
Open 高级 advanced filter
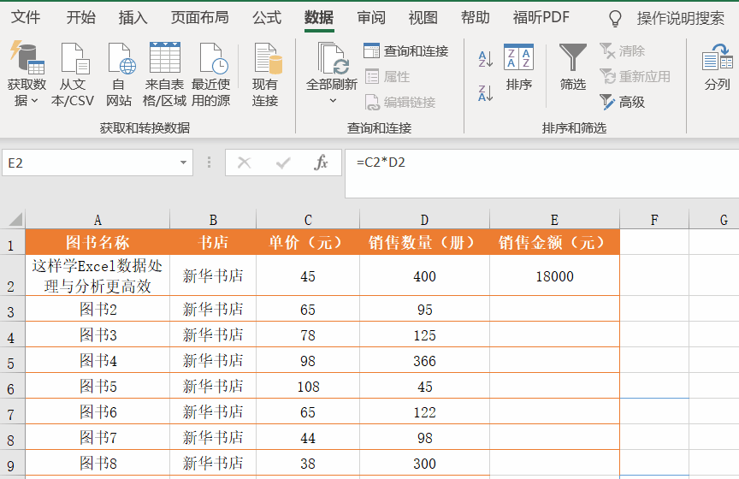pos(622,102)
